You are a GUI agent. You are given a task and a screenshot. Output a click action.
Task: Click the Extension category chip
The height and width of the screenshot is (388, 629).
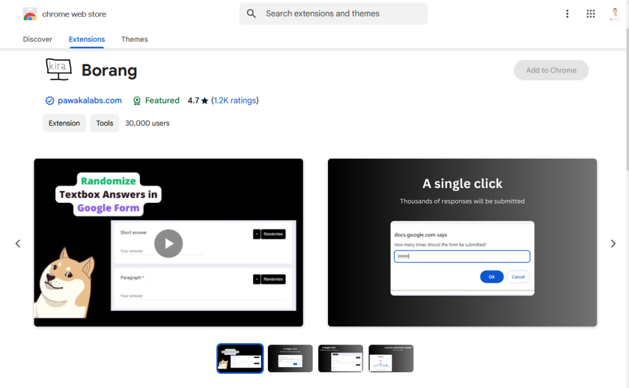(x=64, y=123)
